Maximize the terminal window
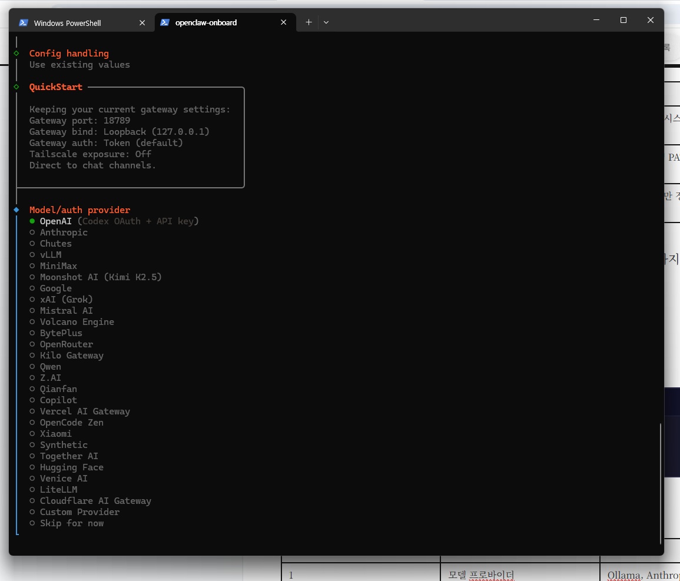 point(623,20)
